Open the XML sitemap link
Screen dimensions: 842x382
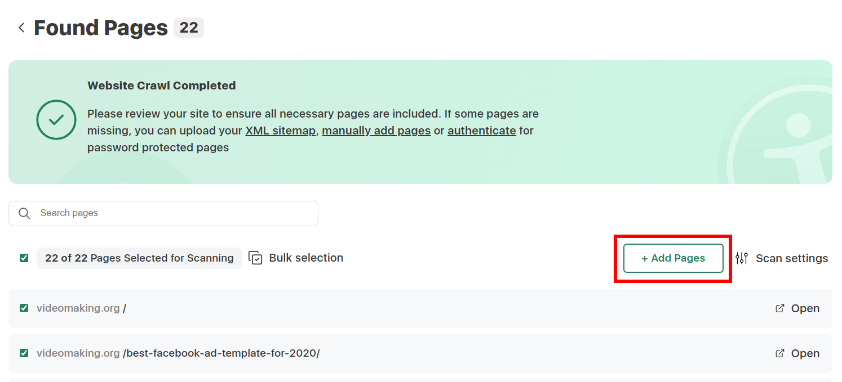(280, 130)
